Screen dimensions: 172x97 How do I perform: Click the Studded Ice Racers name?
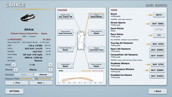point(121,75)
